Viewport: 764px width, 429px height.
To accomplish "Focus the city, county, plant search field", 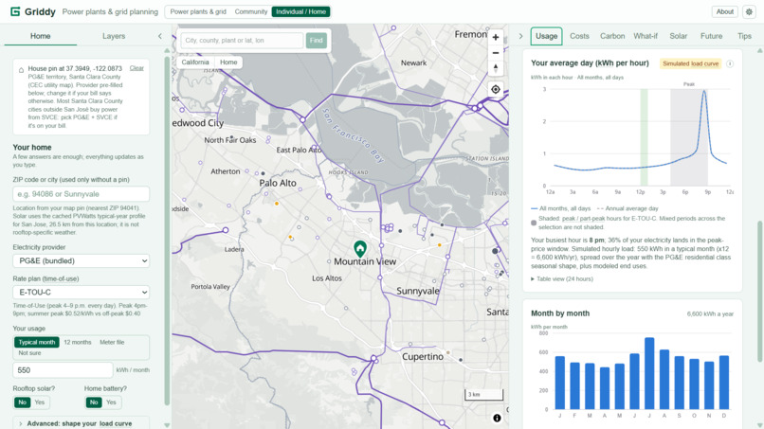I will pyautogui.click(x=242, y=41).
